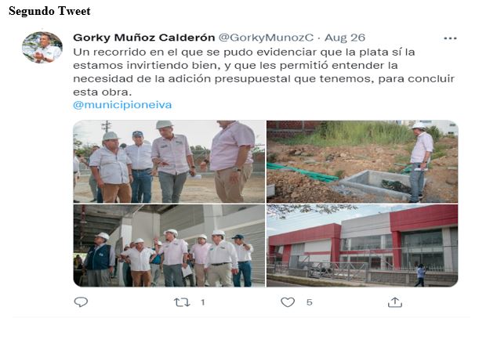497x343 pixels.
Task: Open photo of men talking in hard hats
Action: pos(169,161)
